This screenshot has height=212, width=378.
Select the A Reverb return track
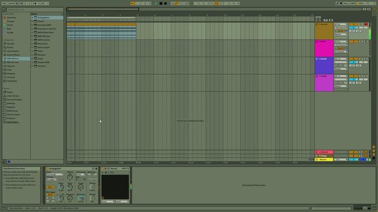click(324, 152)
